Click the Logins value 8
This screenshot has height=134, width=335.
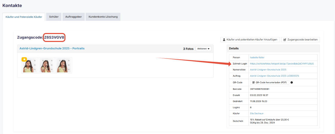point(251,107)
